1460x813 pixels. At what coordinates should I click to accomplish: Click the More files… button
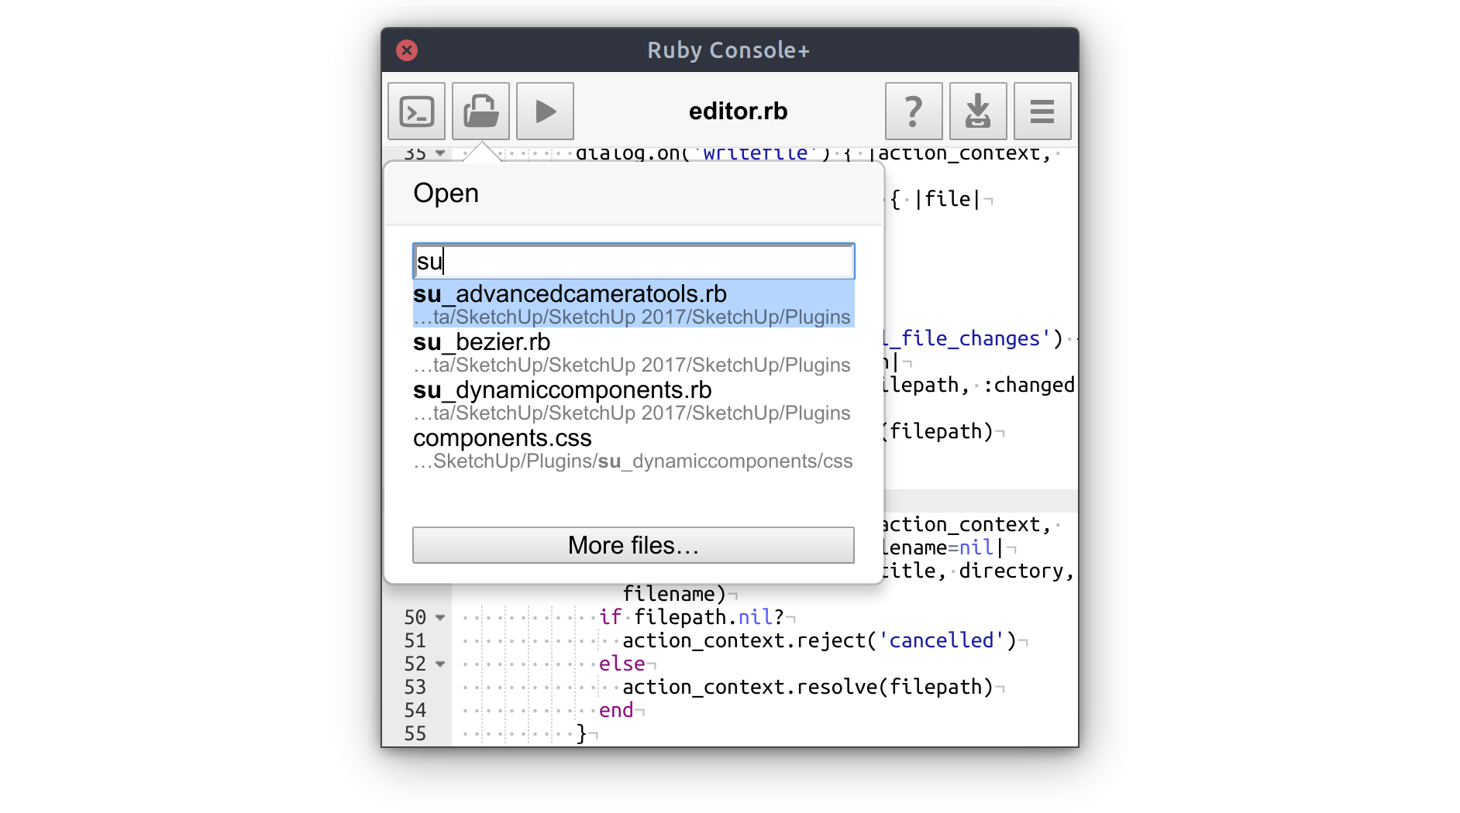pyautogui.click(x=633, y=545)
